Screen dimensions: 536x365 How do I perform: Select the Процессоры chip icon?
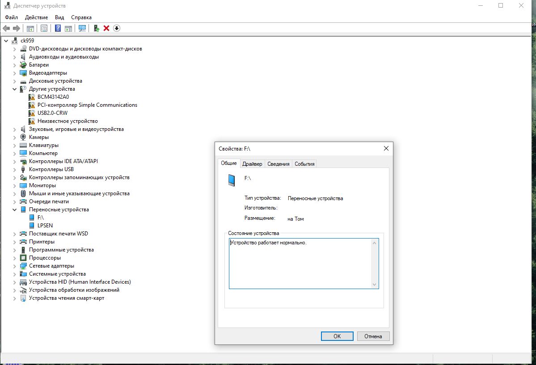pos(23,258)
